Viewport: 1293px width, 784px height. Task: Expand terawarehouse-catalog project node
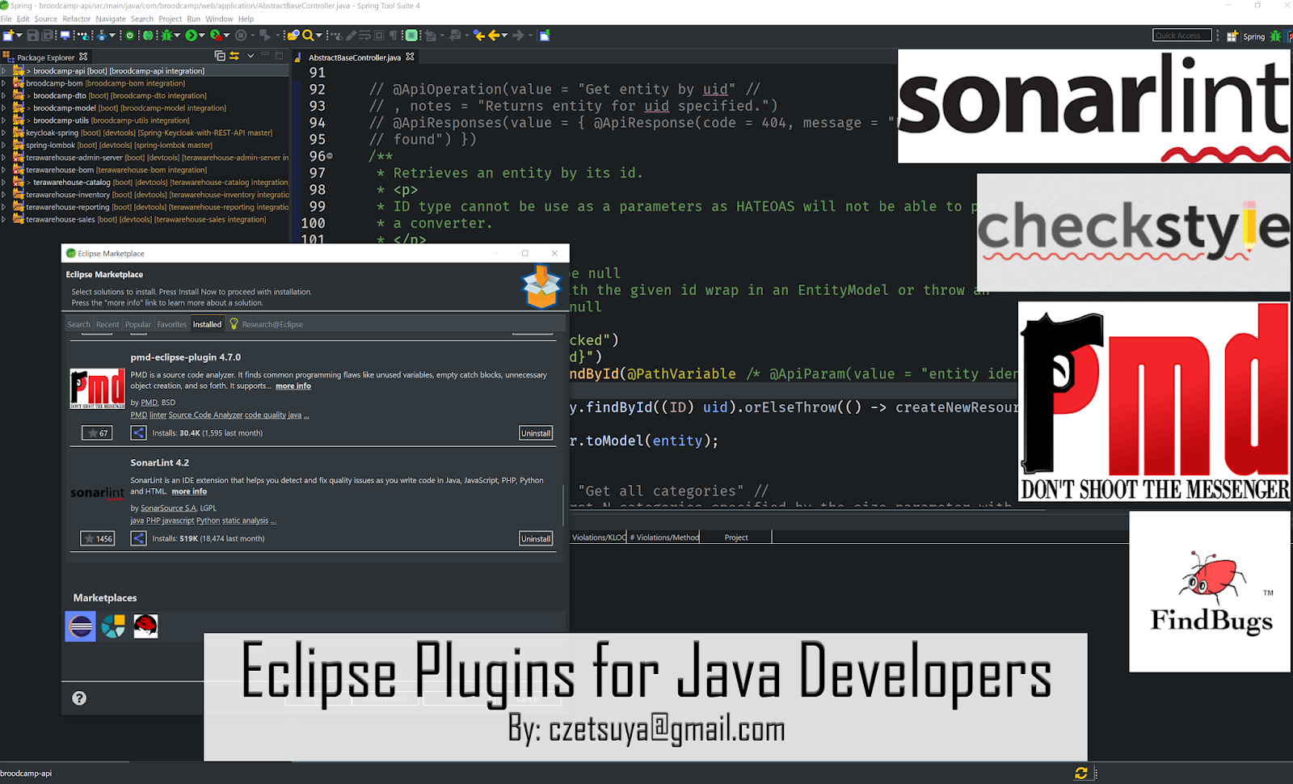click(x=3, y=183)
